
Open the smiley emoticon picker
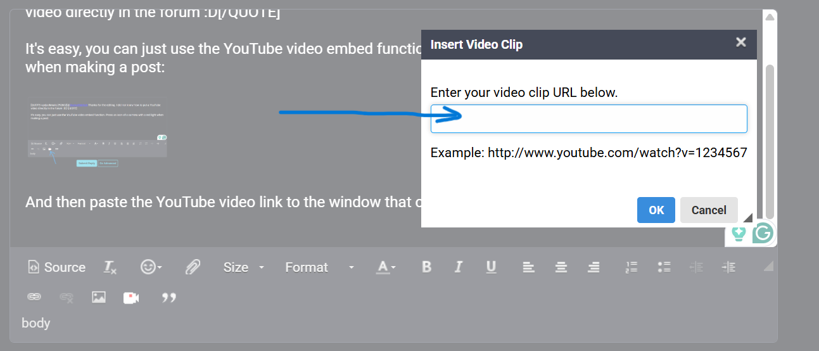tap(151, 267)
